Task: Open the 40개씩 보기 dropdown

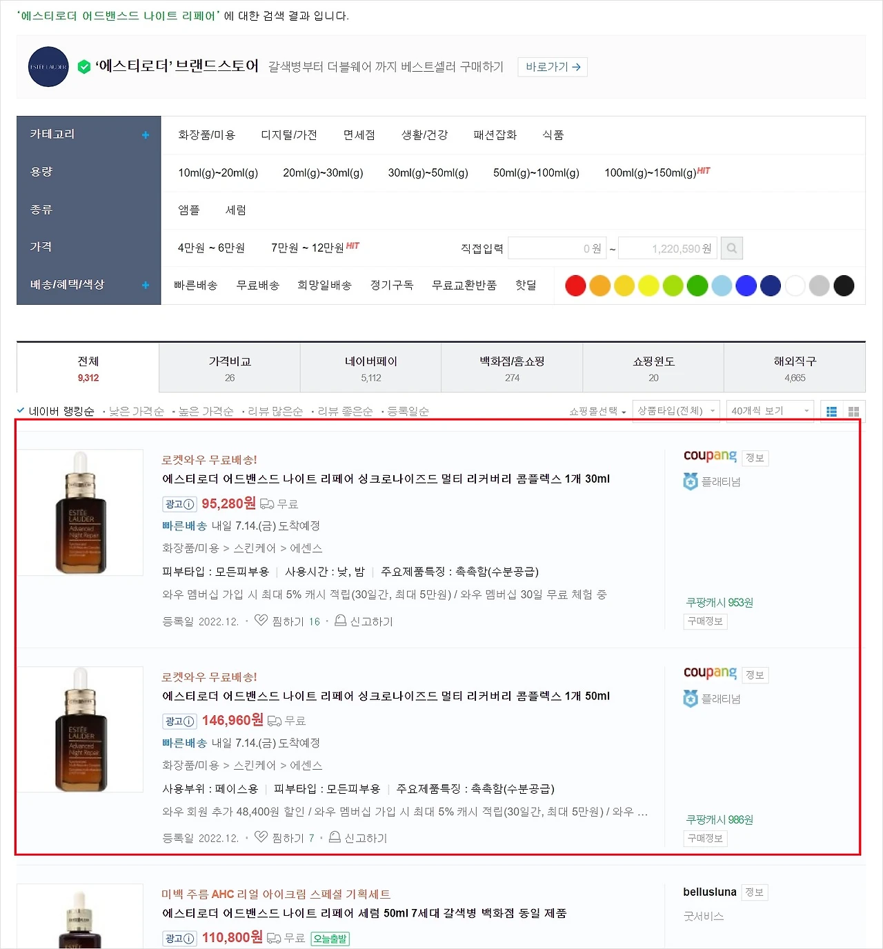Action: 770,411
